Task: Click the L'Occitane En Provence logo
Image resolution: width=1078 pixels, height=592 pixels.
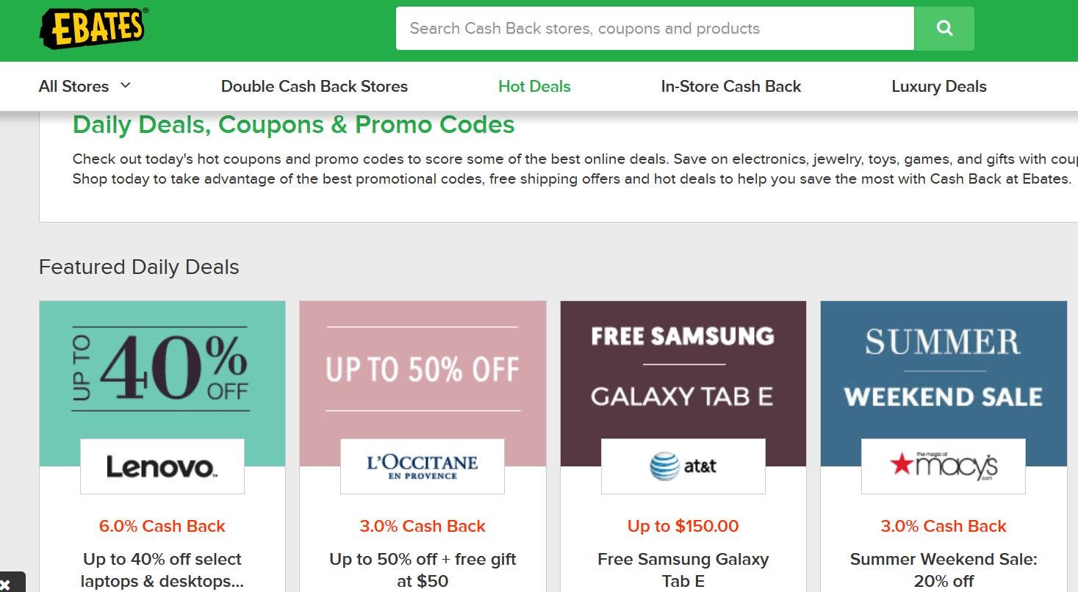Action: [422, 466]
